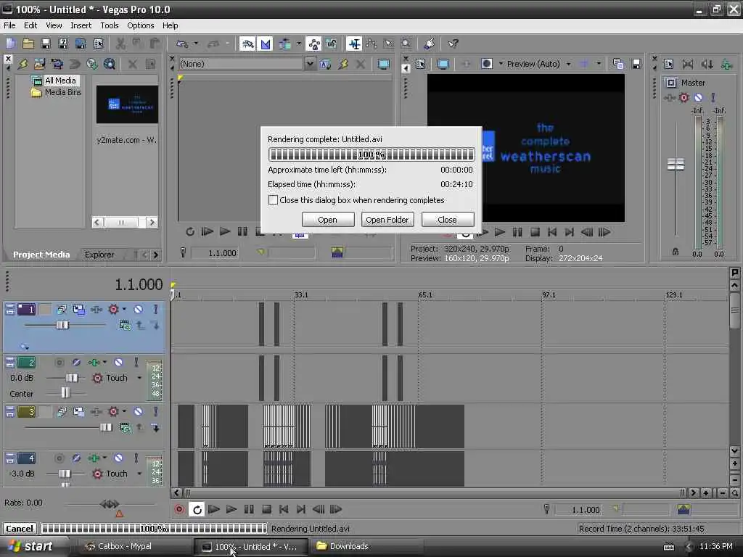The image size is (743, 557).
Task: Select All Media in the media tree
Action: [x=60, y=81]
